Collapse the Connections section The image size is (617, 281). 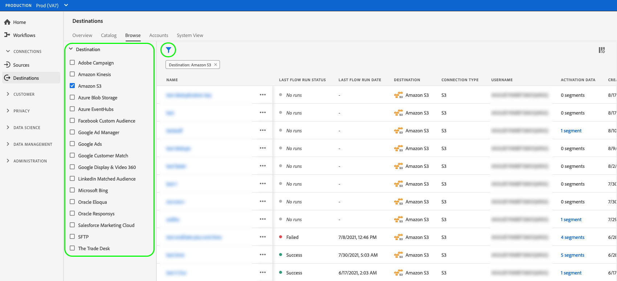[8, 51]
